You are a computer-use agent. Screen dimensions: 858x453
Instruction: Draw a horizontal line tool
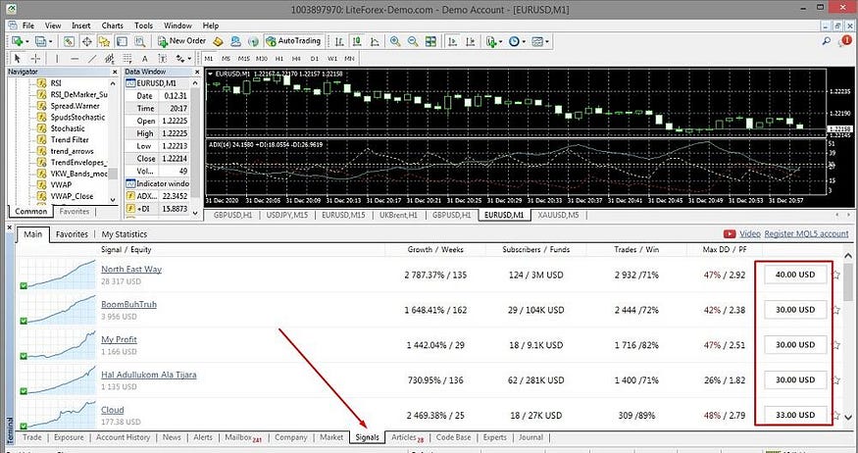[x=75, y=58]
